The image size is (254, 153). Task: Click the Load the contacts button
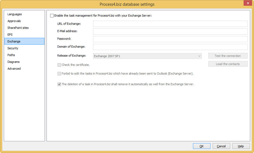228,64
